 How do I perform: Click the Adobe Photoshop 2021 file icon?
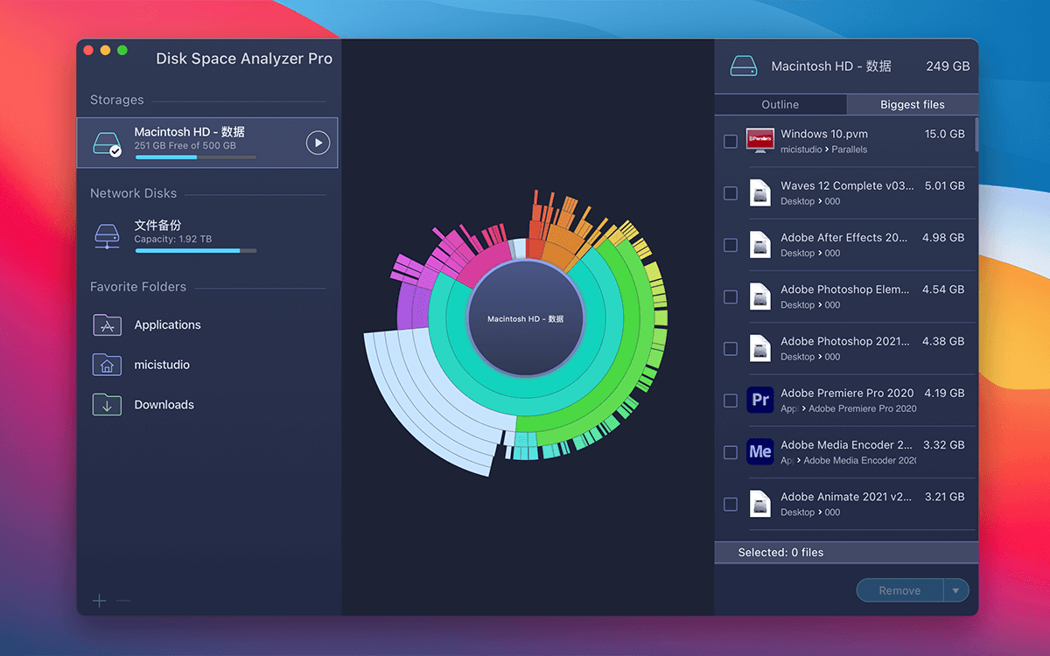point(760,348)
